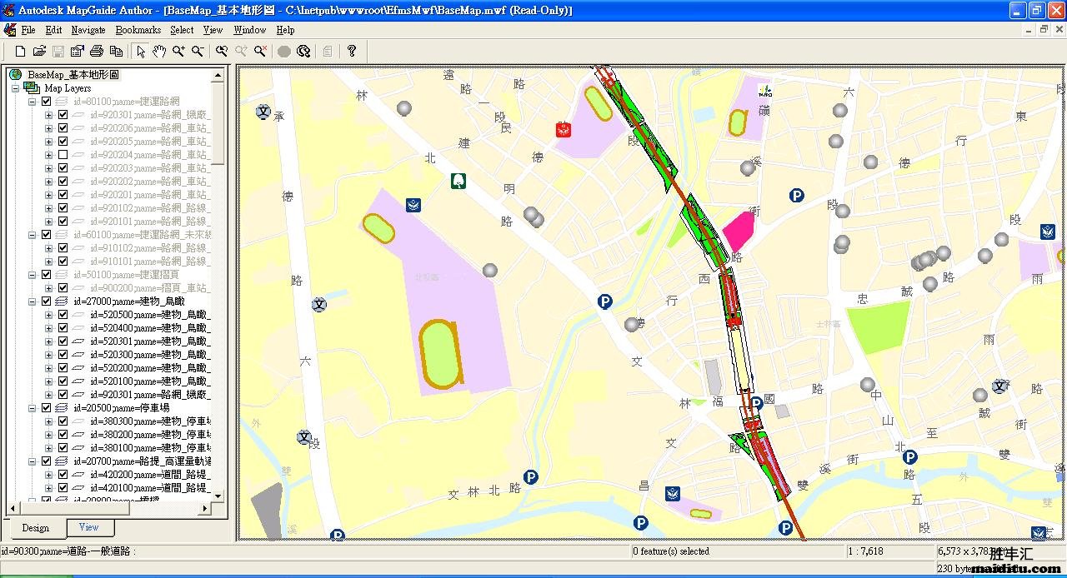Click the Help question mark icon

point(352,52)
